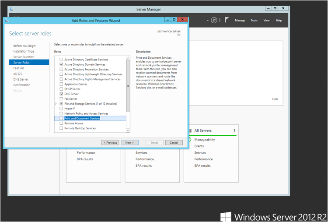Tick the Fax Server checkbox
Screen dimensions: 328x222
click(61, 99)
